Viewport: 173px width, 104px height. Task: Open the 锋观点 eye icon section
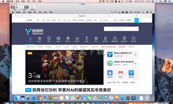[77, 40]
